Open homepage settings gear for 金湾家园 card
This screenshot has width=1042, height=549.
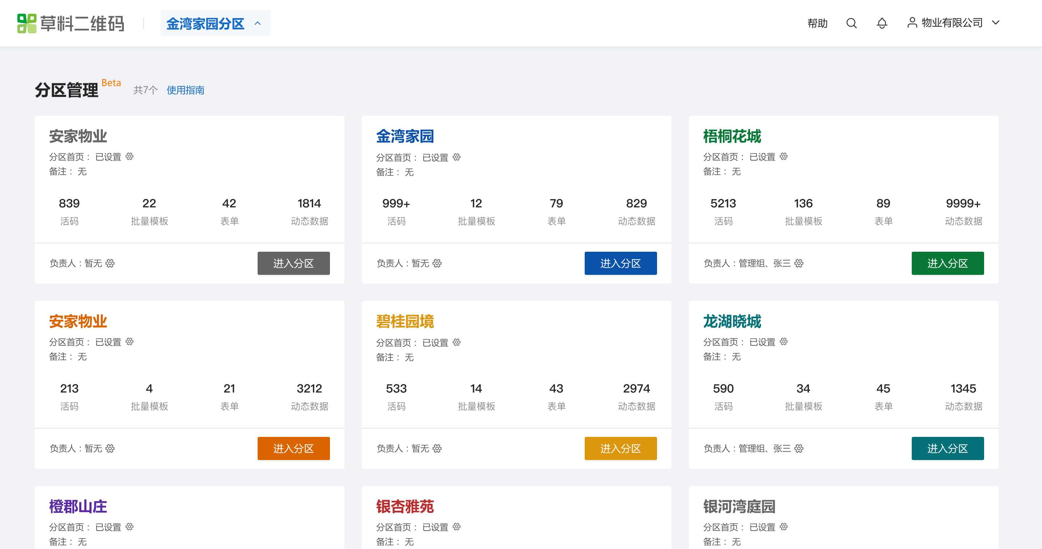pyautogui.click(x=457, y=157)
